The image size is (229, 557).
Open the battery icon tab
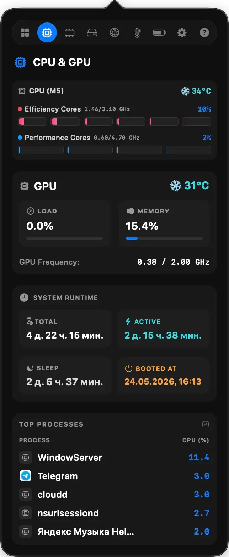[159, 33]
